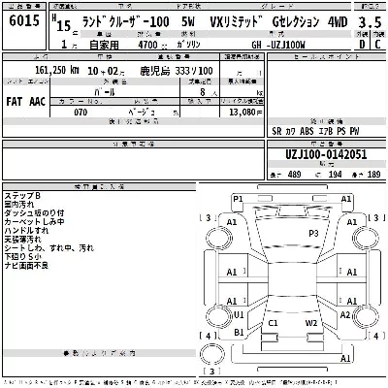Click the overall grade 3.5

[x=371, y=22]
